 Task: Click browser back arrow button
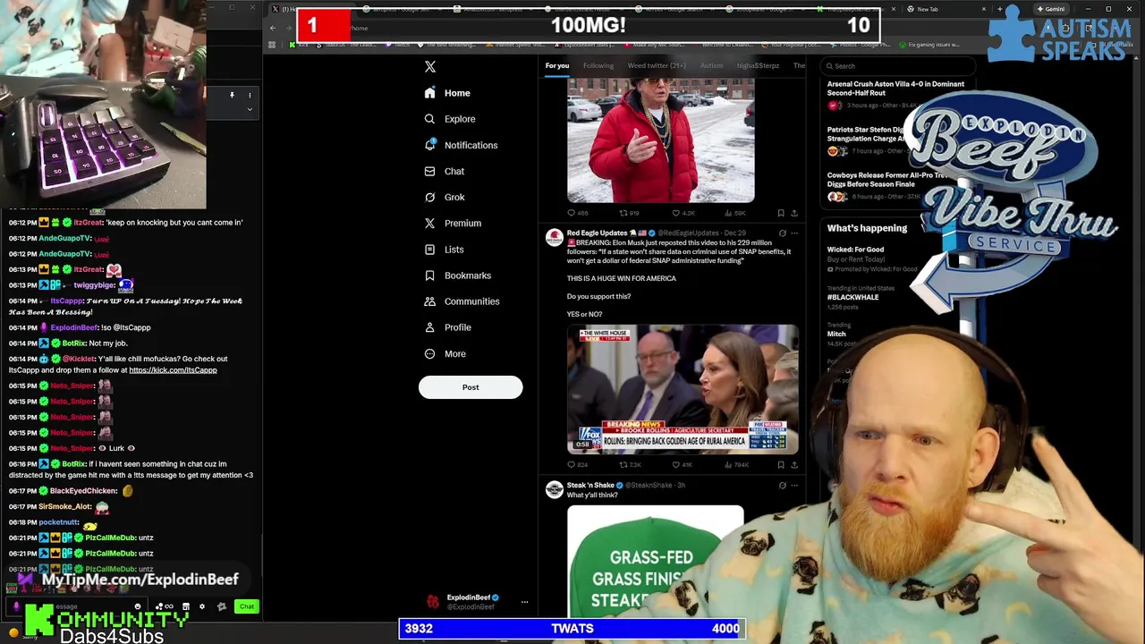click(x=273, y=28)
